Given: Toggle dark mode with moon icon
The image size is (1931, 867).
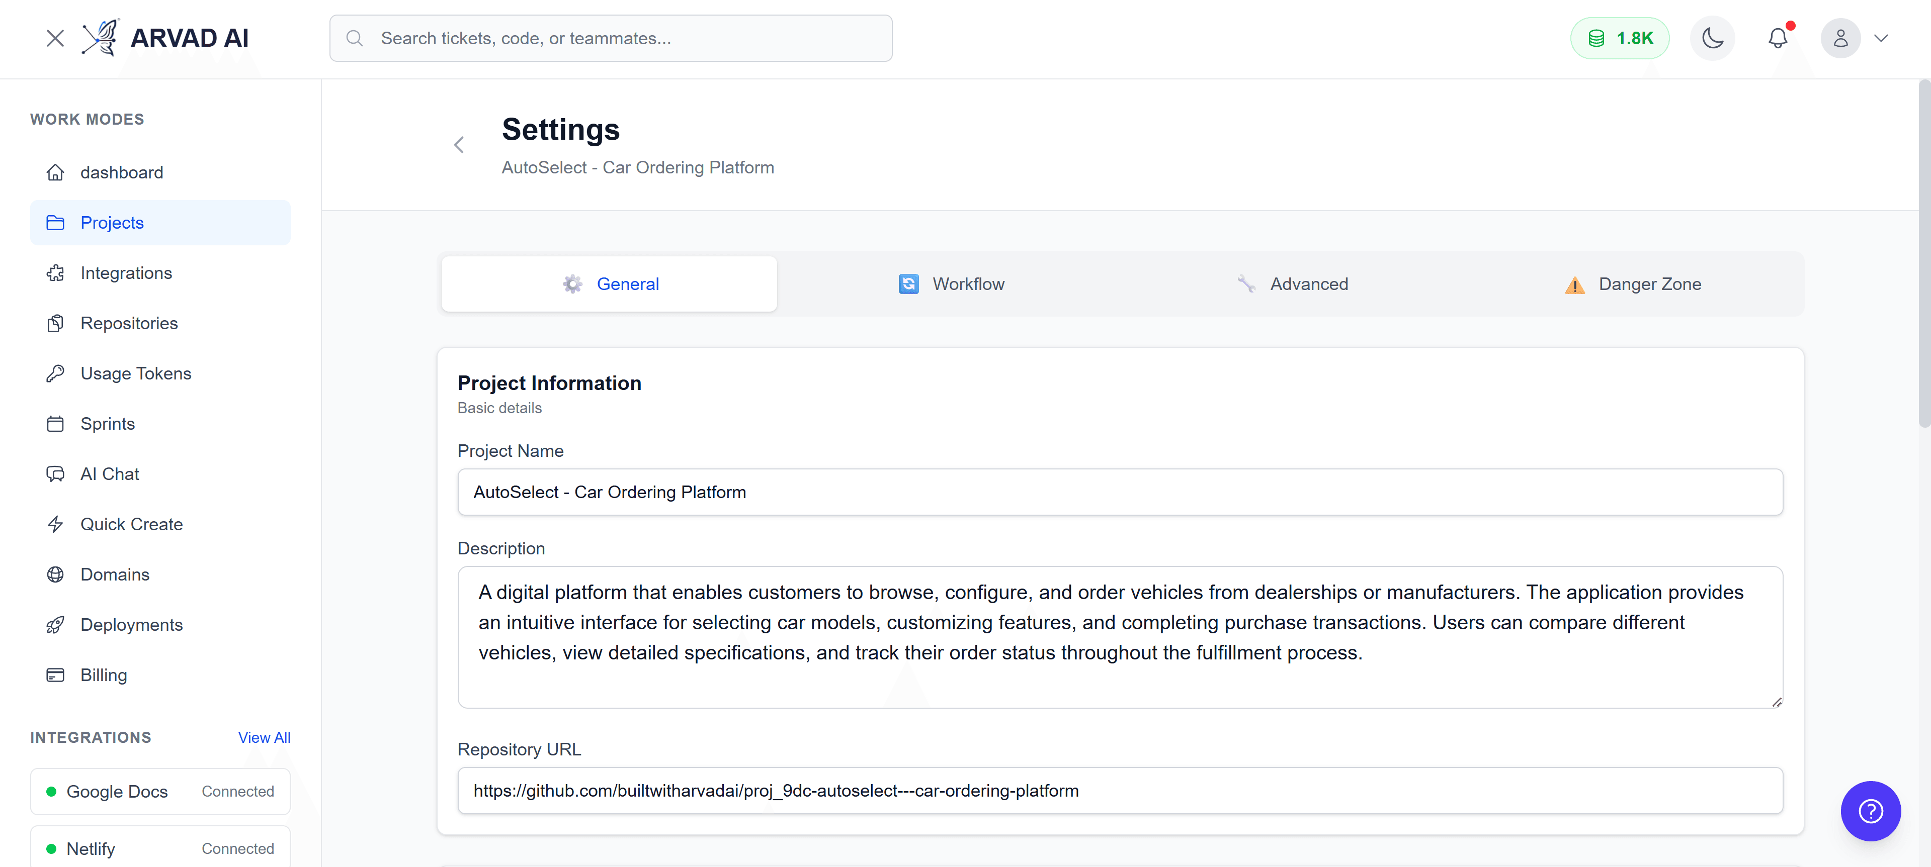Looking at the screenshot, I should tap(1712, 38).
